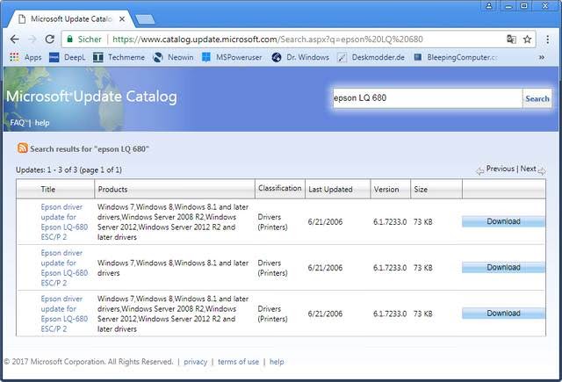Show more bookmarks with the double chevron
Screen dimensions: 562x382
pos(542,57)
